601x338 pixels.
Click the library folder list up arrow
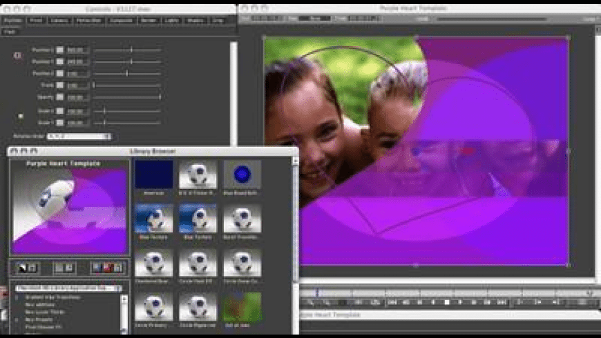pos(124,299)
